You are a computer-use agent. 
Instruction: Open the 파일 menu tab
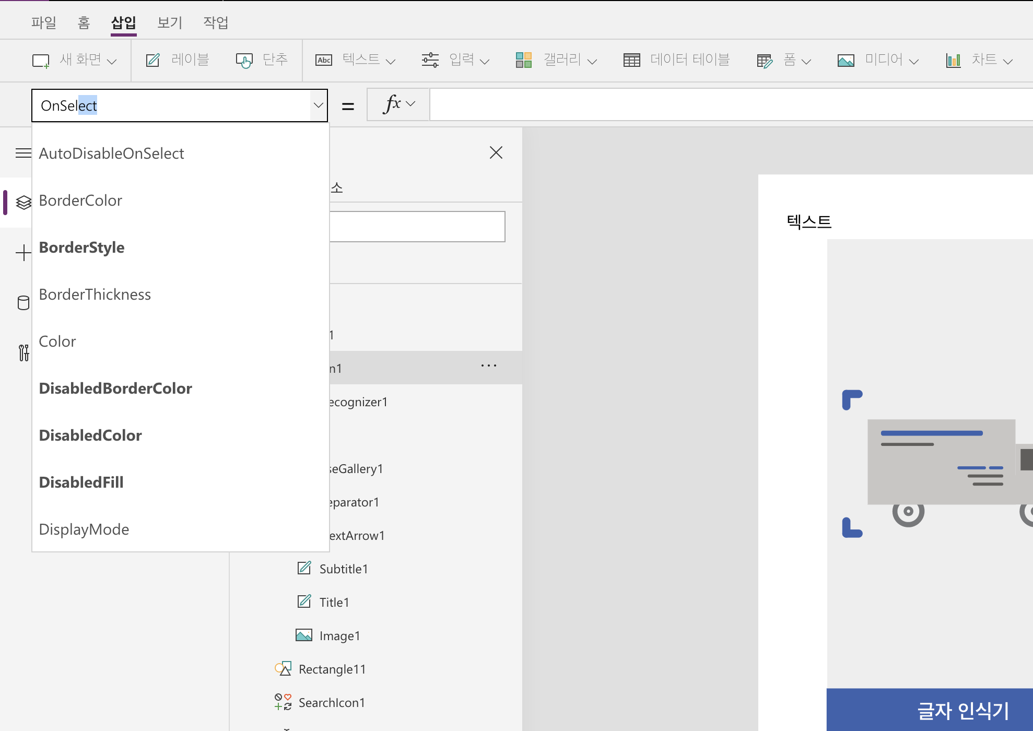44,22
